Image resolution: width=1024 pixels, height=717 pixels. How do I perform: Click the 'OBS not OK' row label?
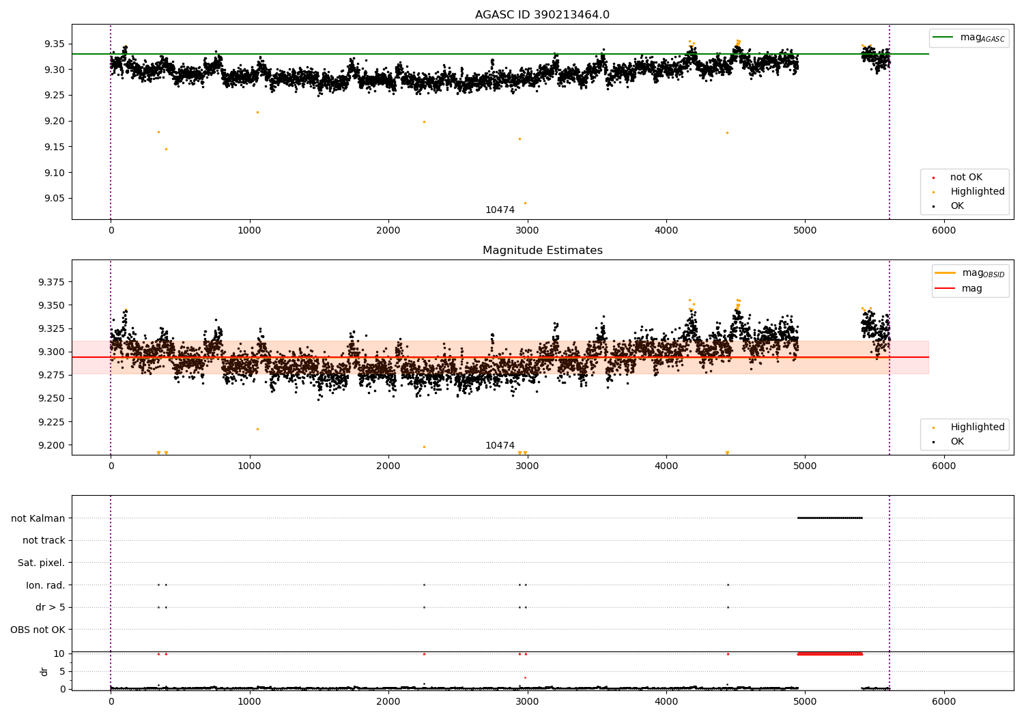pyautogui.click(x=38, y=630)
